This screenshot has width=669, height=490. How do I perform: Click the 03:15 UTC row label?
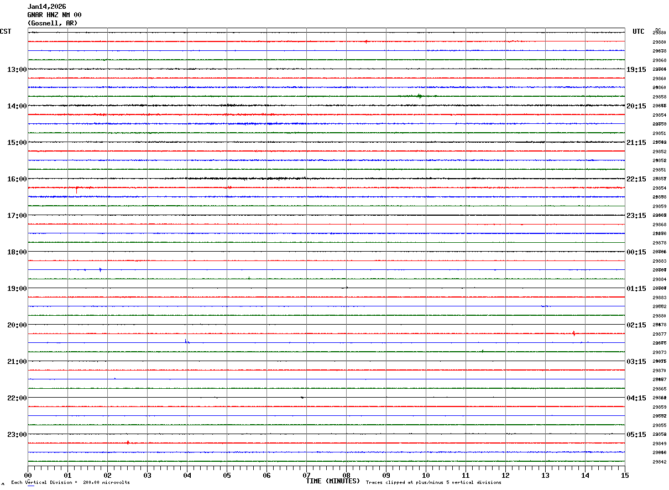coord(636,362)
